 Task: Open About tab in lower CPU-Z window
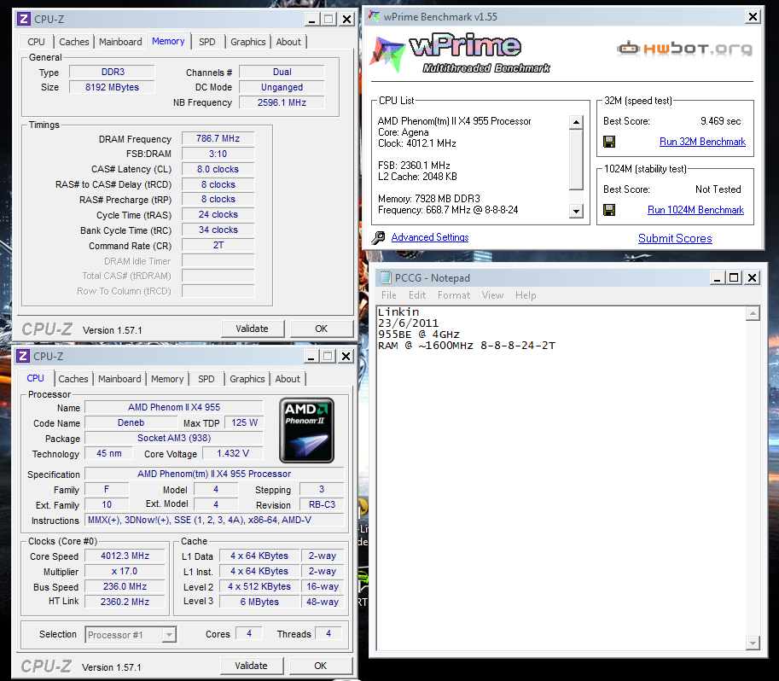pos(288,379)
